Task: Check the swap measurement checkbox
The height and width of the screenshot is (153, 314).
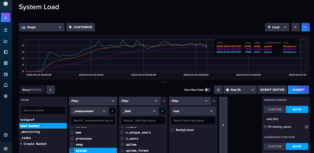Action: 72,144
